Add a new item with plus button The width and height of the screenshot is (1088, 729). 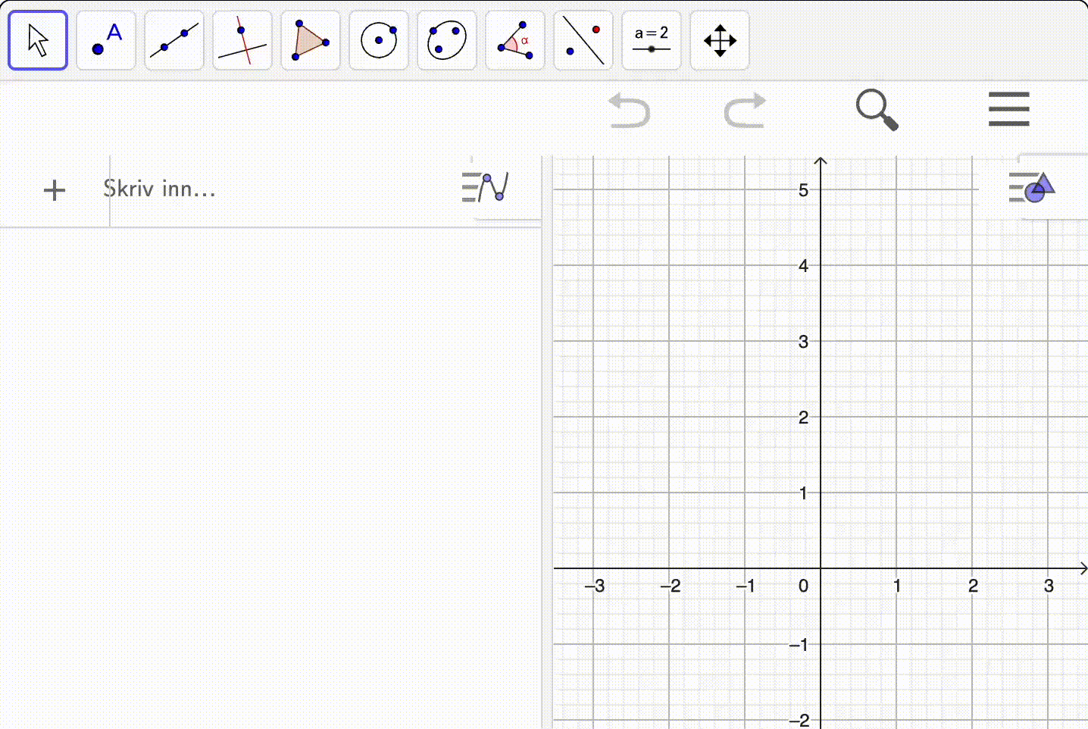(55, 190)
